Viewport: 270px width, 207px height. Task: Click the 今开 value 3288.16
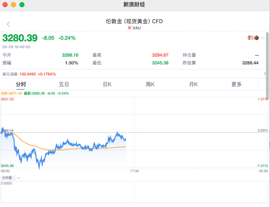pos(70,55)
